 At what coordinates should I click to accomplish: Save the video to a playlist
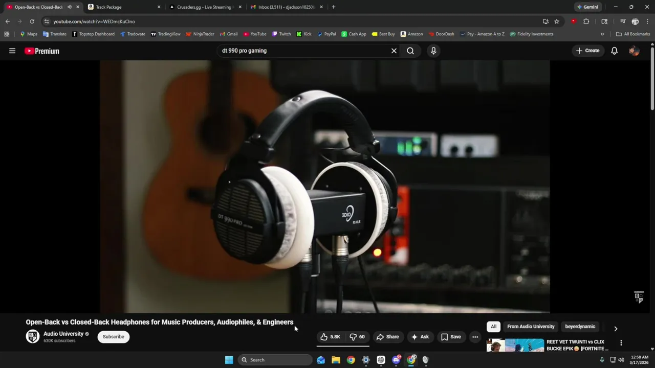451,337
